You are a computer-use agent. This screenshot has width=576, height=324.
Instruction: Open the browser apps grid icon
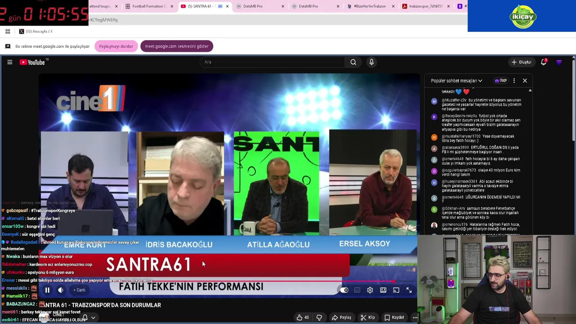8,31
